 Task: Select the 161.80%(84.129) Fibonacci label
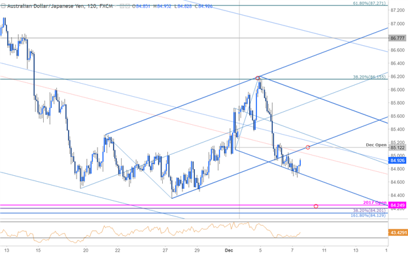pos(368,216)
